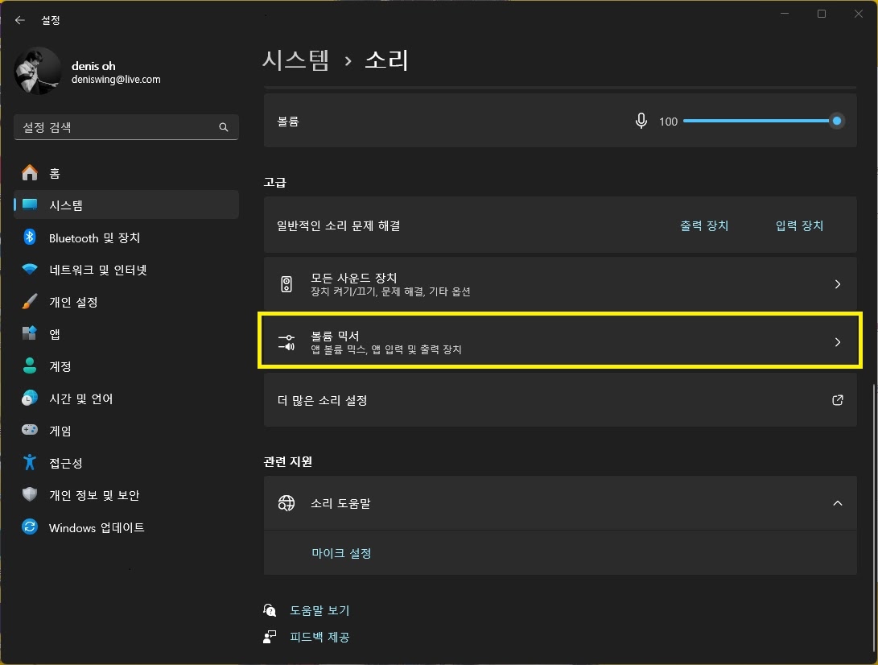Image resolution: width=878 pixels, height=665 pixels.
Task: Click the volume mixer slider icon
Action: point(286,341)
